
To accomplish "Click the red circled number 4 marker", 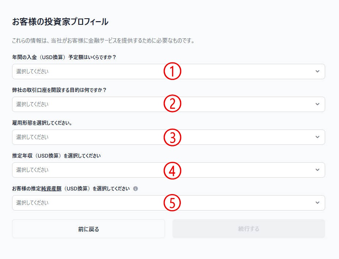I will click(172, 170).
